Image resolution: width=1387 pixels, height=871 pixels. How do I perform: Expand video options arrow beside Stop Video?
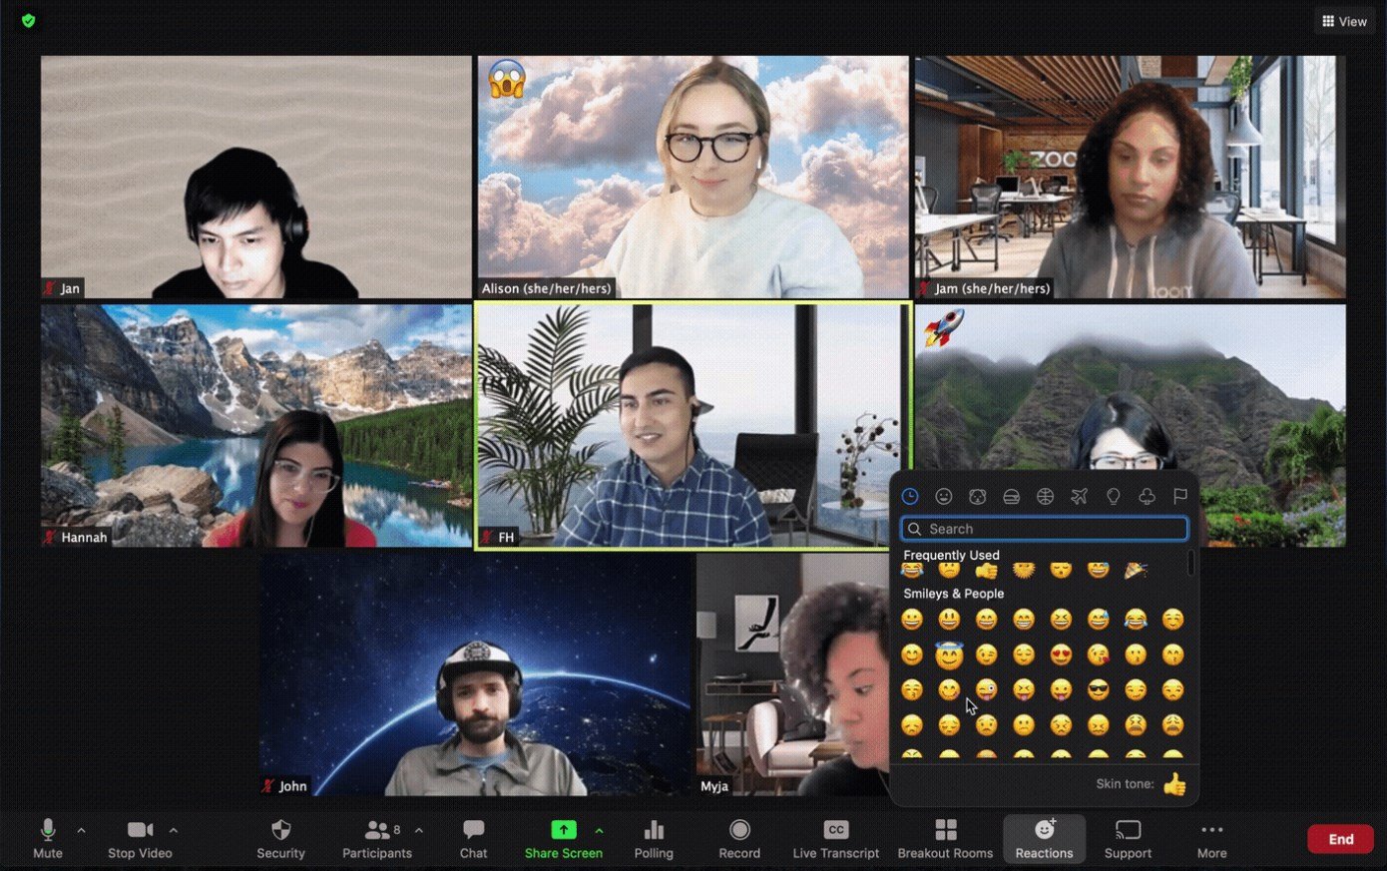click(x=173, y=830)
